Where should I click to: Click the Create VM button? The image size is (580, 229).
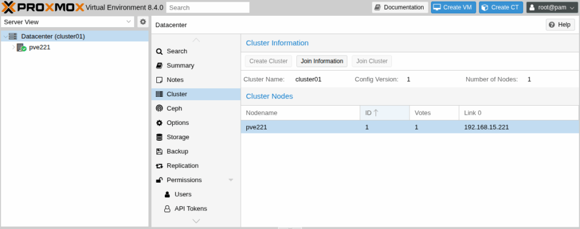point(454,7)
